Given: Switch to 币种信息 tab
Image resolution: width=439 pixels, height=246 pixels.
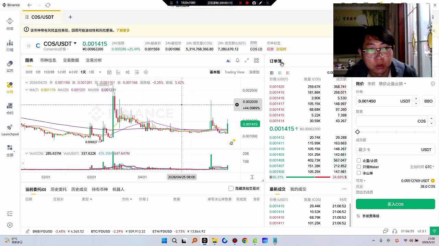Looking at the screenshot, I should click(48, 60).
